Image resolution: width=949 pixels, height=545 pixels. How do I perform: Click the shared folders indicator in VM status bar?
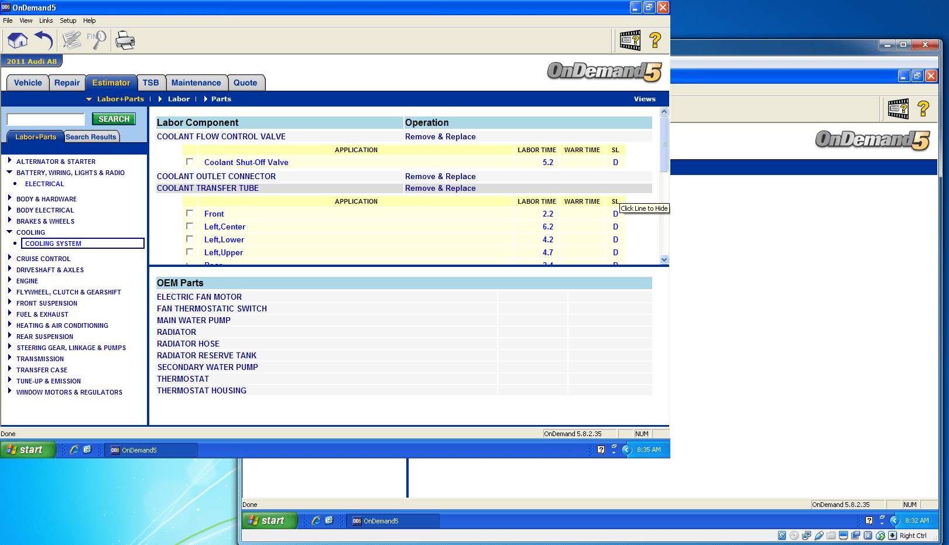pyautogui.click(x=831, y=536)
